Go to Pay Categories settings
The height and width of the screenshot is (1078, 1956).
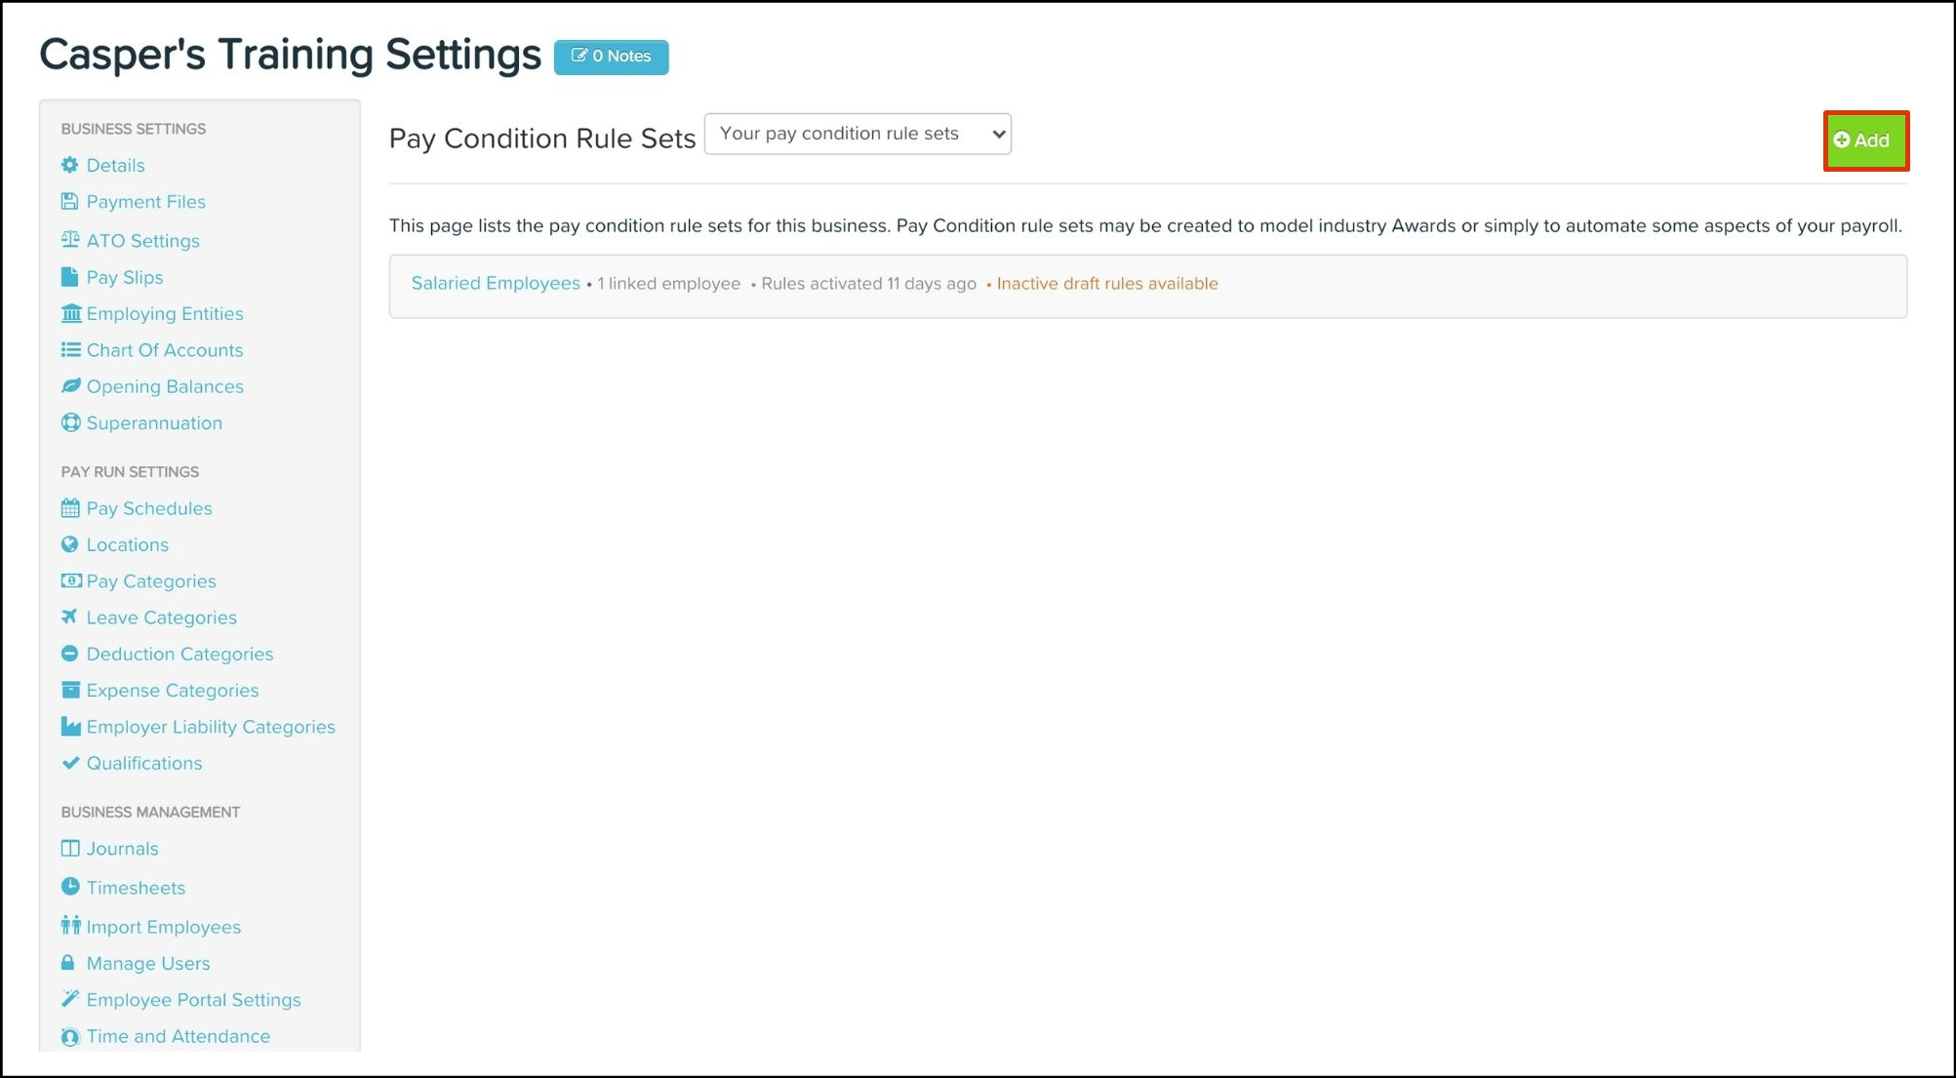[151, 581]
